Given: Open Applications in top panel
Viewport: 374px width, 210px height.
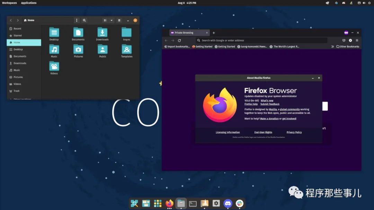Looking at the screenshot, I should click(x=29, y=3).
